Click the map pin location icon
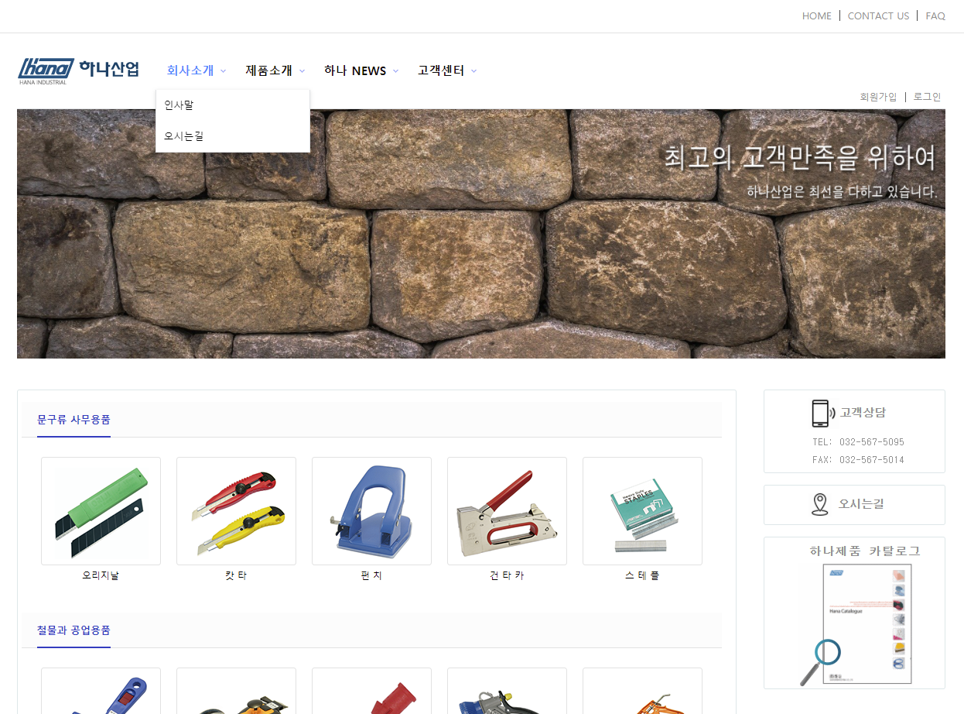Viewport: 964px width, 714px height. [x=819, y=504]
